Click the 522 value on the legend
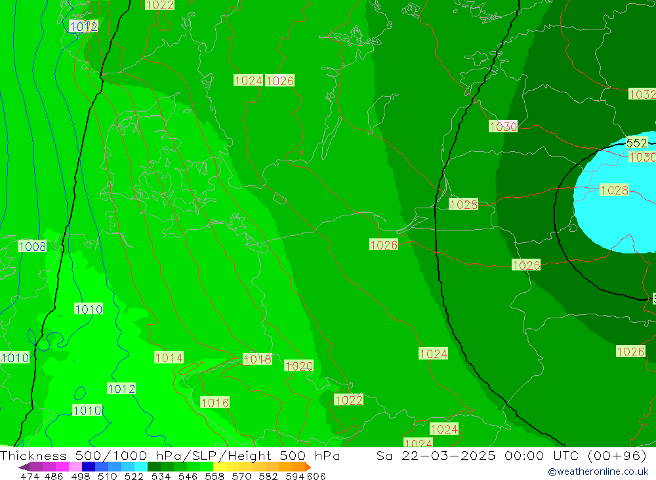The width and height of the screenshot is (656, 480). pyautogui.click(x=134, y=476)
